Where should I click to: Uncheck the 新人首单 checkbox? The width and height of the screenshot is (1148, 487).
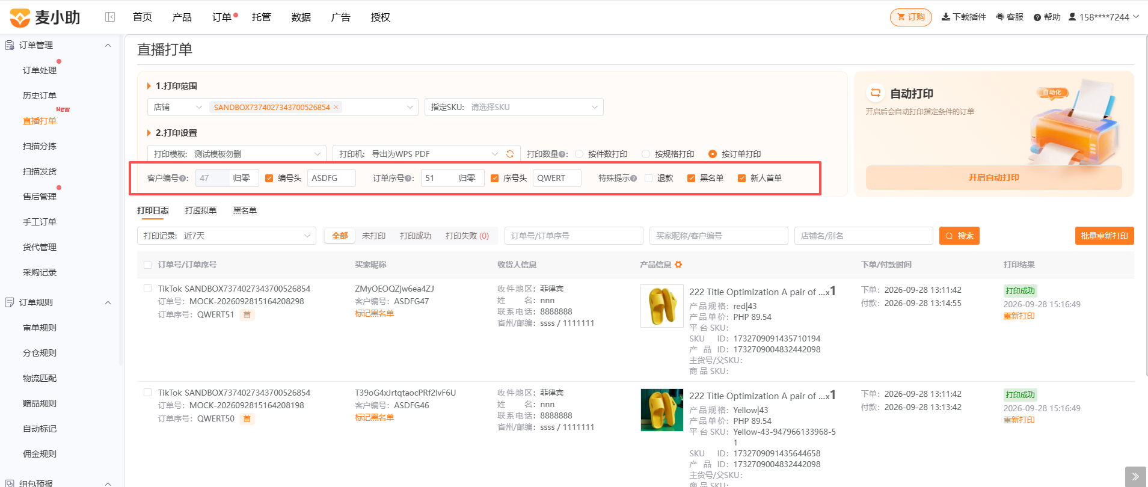pos(742,178)
